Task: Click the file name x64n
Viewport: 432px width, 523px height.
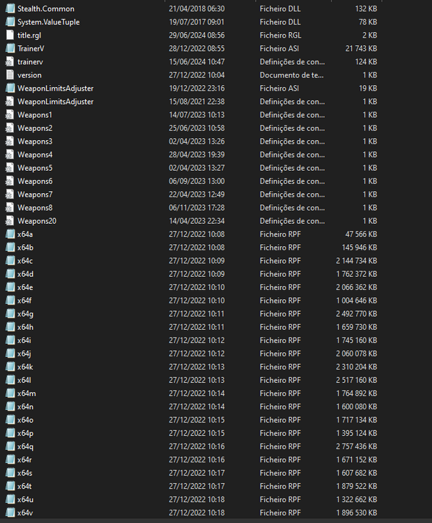Action: [25, 407]
